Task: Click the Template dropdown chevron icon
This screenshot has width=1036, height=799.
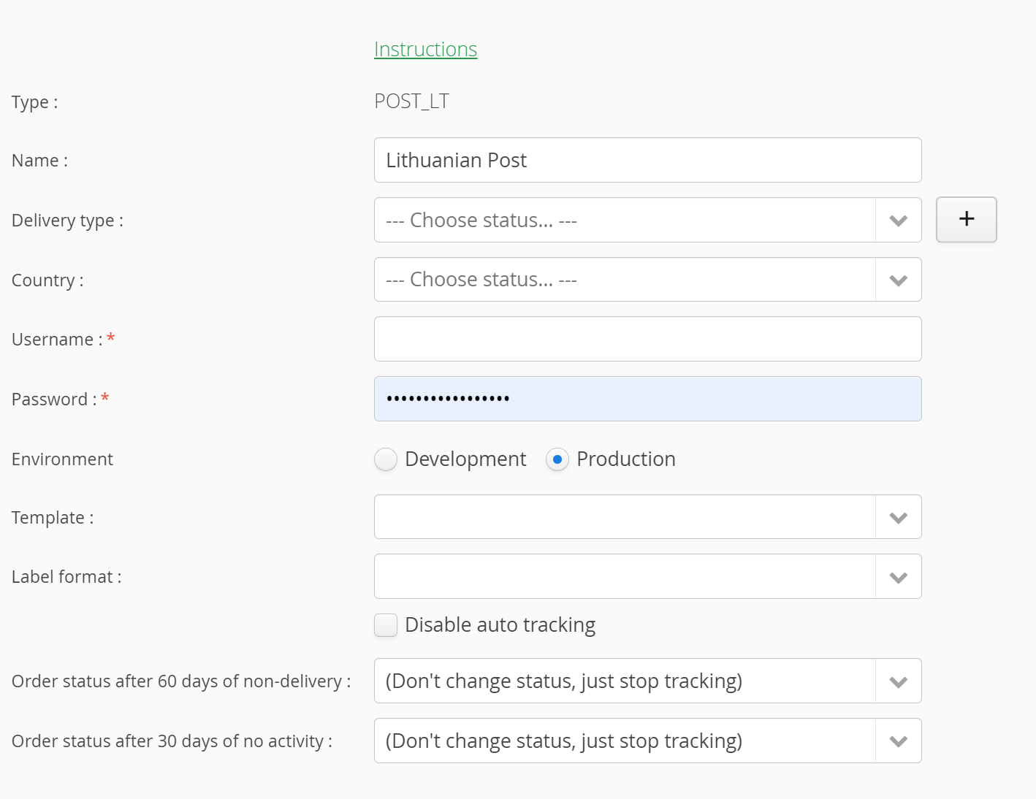Action: (898, 518)
